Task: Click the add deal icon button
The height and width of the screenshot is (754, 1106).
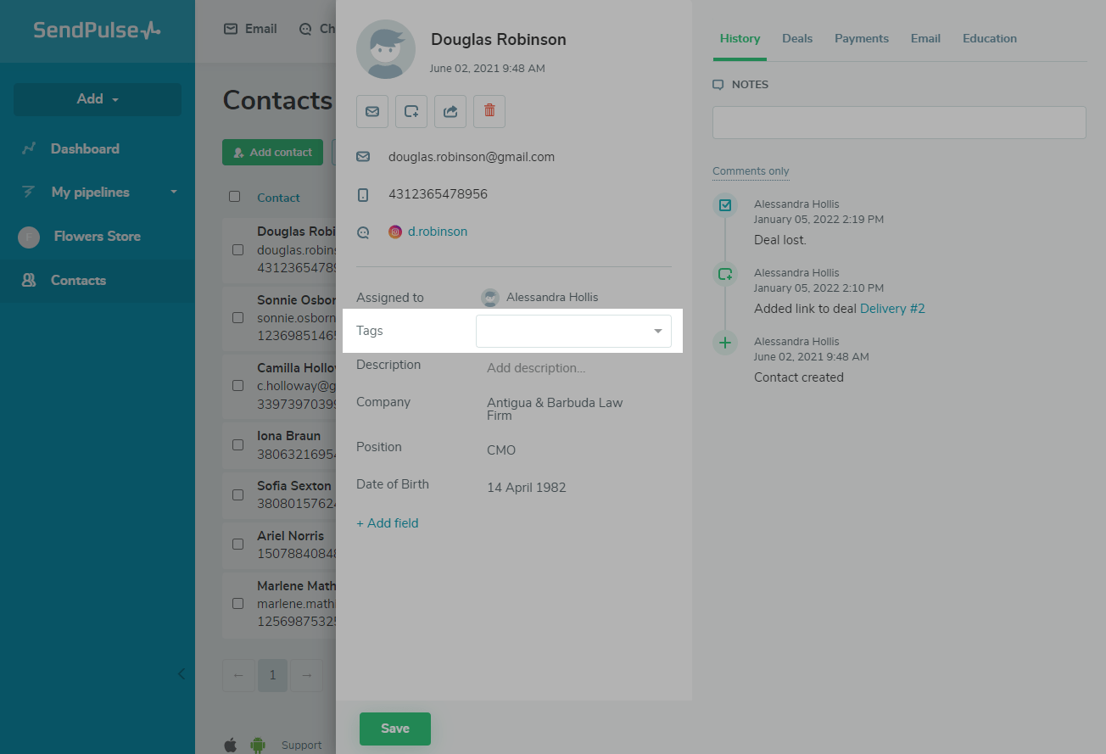Action: coord(411,111)
